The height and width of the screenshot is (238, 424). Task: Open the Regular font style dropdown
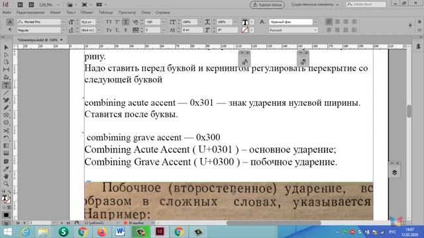pyautogui.click(x=64, y=30)
